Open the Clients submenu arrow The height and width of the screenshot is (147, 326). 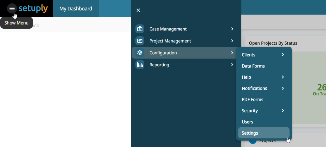pos(283,55)
